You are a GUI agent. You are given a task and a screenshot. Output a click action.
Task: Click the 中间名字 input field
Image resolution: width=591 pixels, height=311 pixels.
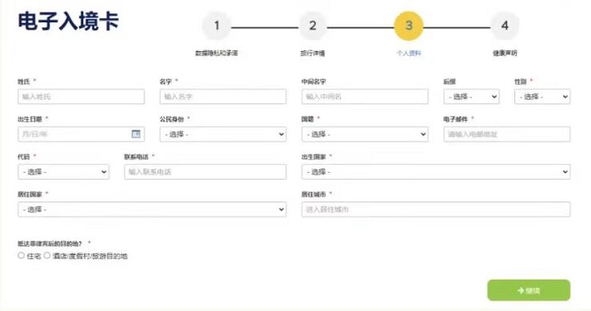(x=364, y=97)
